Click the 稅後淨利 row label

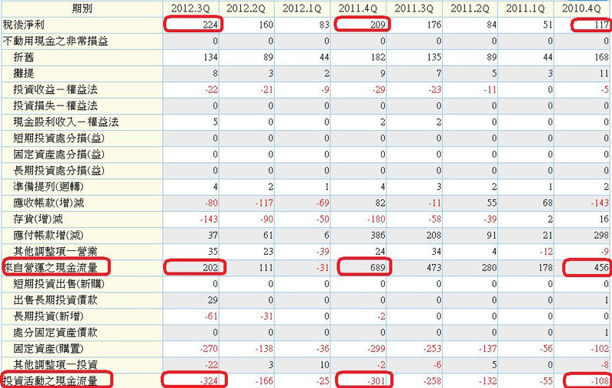[24, 24]
